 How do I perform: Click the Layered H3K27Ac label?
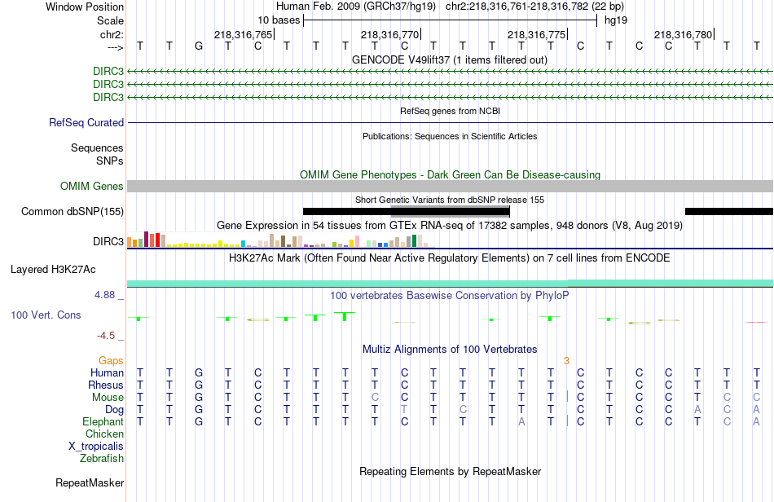(x=53, y=269)
